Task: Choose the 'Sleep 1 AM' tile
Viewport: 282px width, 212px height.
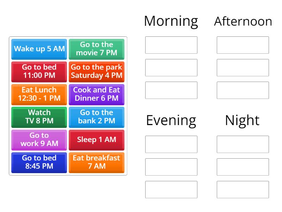Action: (97, 140)
